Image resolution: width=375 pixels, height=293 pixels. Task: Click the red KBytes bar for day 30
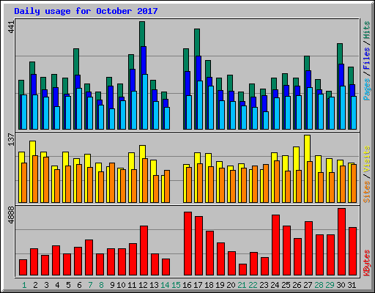click(x=341, y=242)
